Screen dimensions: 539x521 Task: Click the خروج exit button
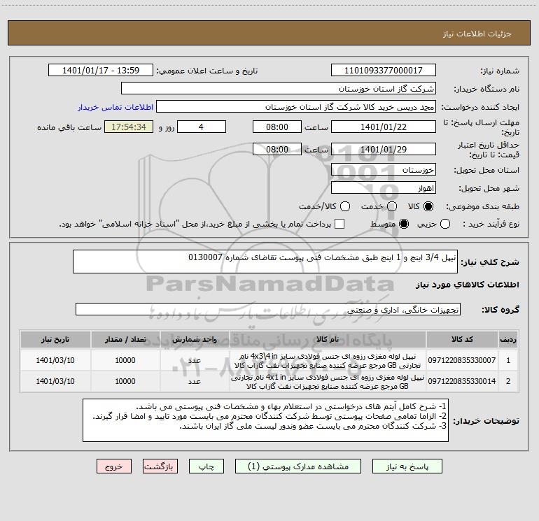(x=114, y=466)
